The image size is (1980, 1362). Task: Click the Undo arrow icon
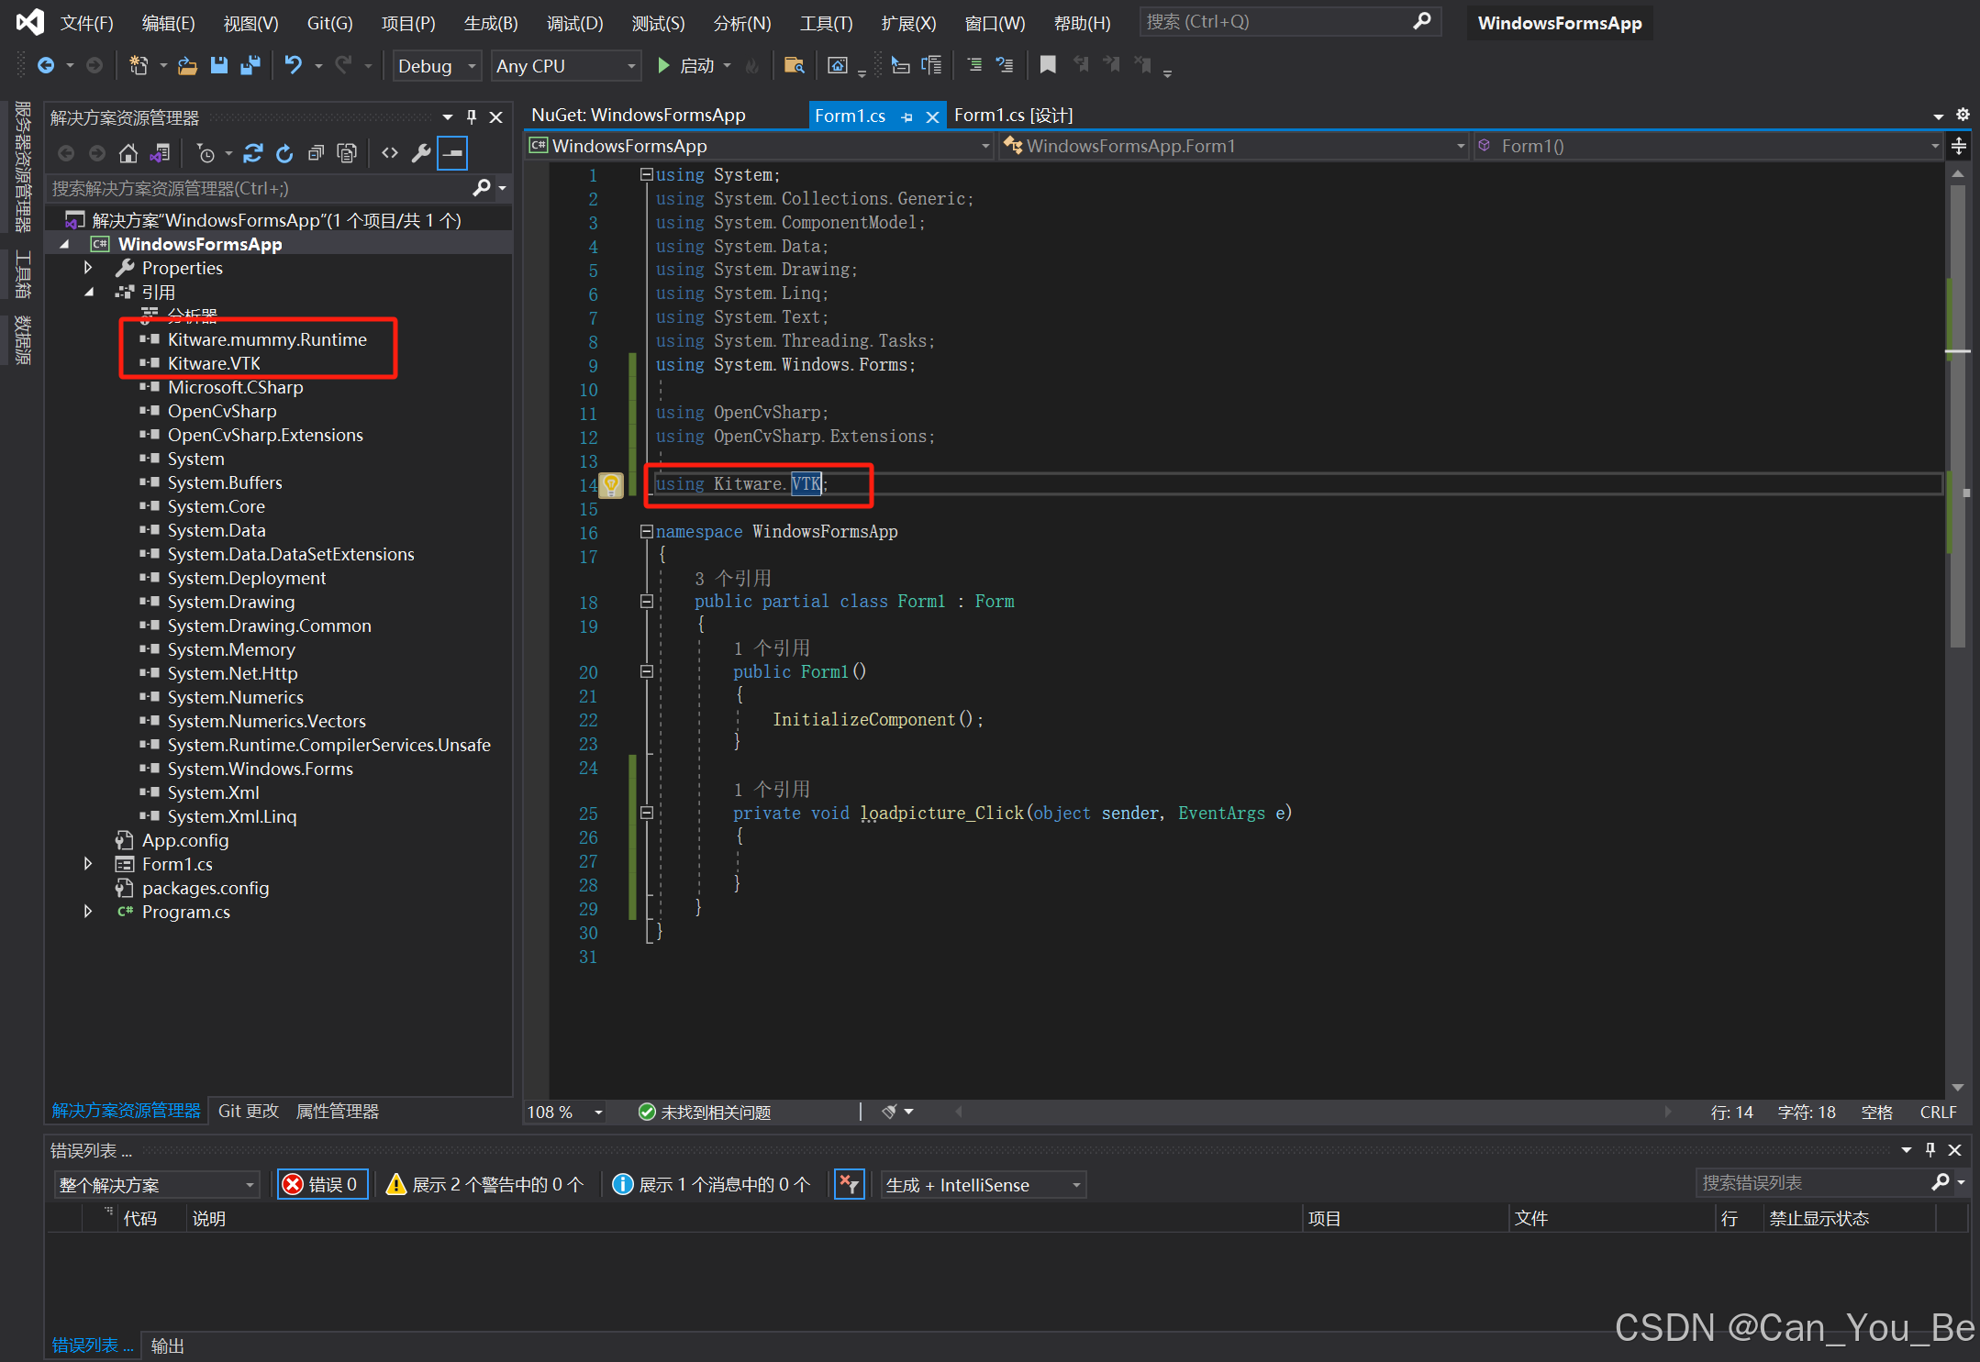293,65
